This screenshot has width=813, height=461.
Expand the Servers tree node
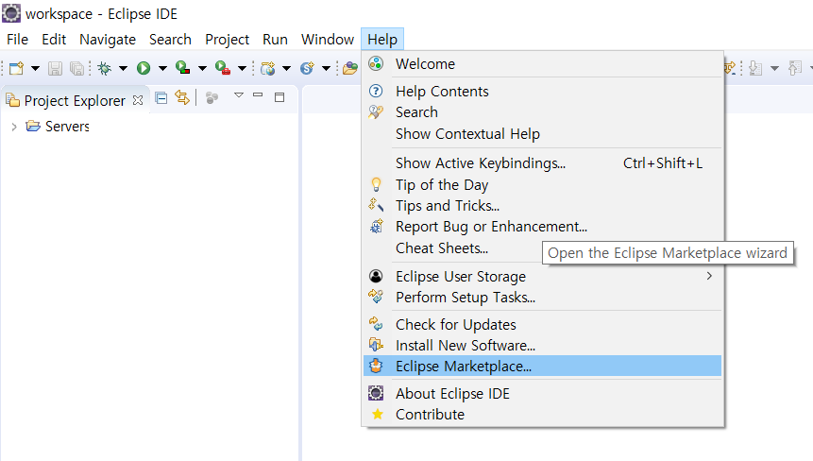(x=14, y=127)
